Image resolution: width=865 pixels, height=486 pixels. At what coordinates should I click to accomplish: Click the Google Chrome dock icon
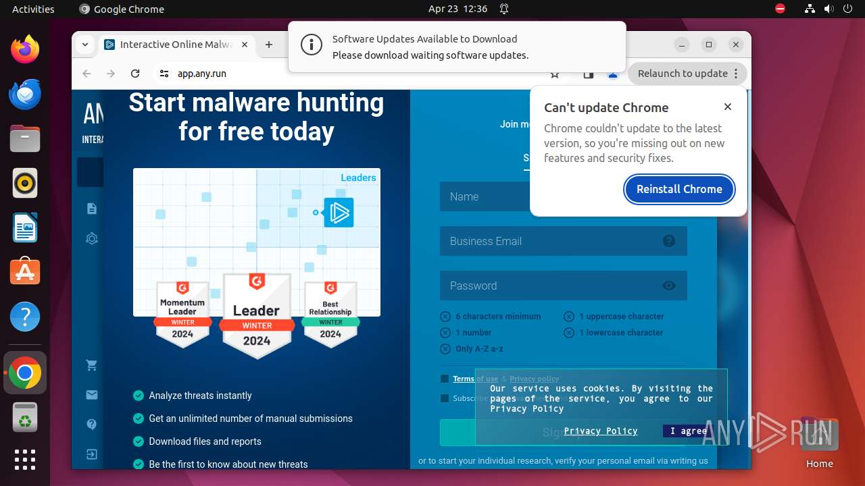click(x=25, y=373)
